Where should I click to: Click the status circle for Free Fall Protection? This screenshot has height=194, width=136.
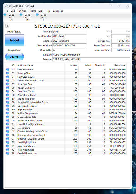[x=8, y=153]
